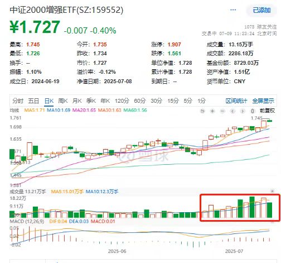281x263 pixels.
Task: Click the current price ¥1.727
Action: click(35, 27)
